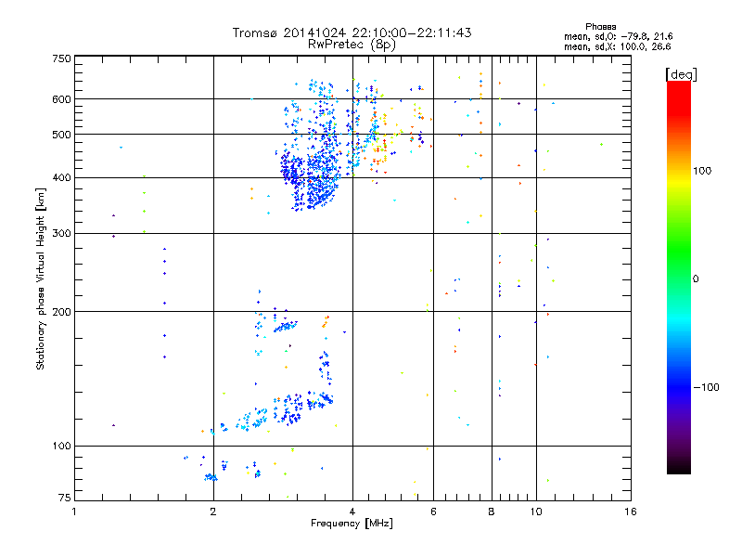Click x-axis tick '2'
742x557 pixels.
[213, 512]
